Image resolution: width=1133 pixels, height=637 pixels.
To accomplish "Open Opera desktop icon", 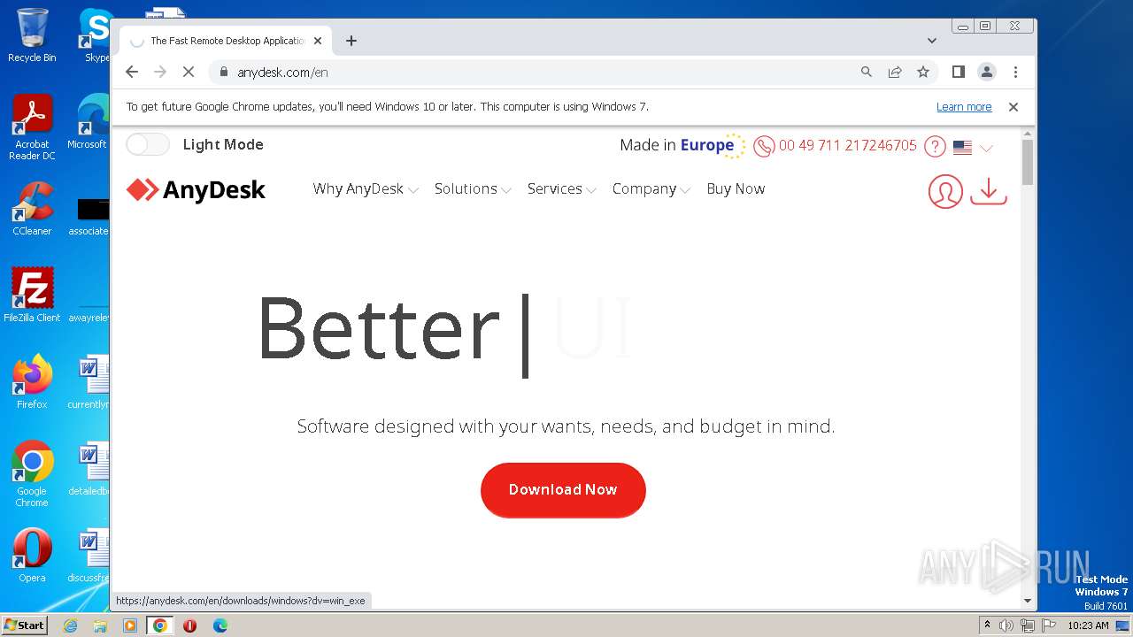I will click(32, 556).
